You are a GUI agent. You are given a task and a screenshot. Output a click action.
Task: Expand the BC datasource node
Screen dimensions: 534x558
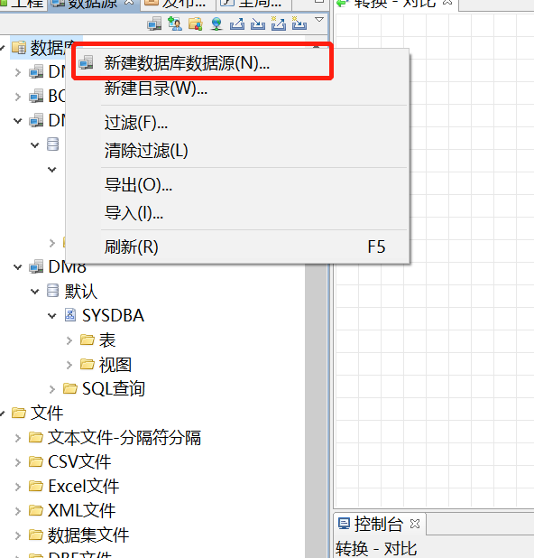(x=18, y=97)
